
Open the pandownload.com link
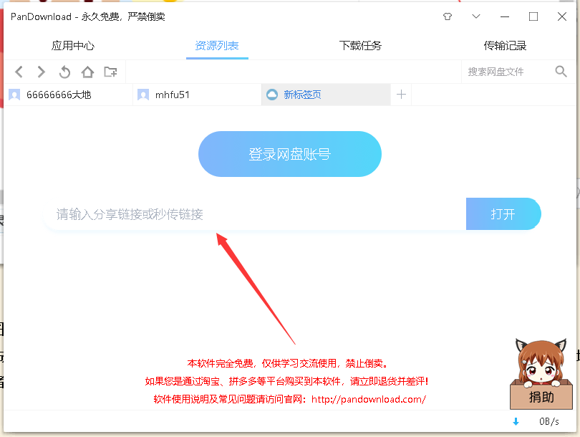coord(369,399)
